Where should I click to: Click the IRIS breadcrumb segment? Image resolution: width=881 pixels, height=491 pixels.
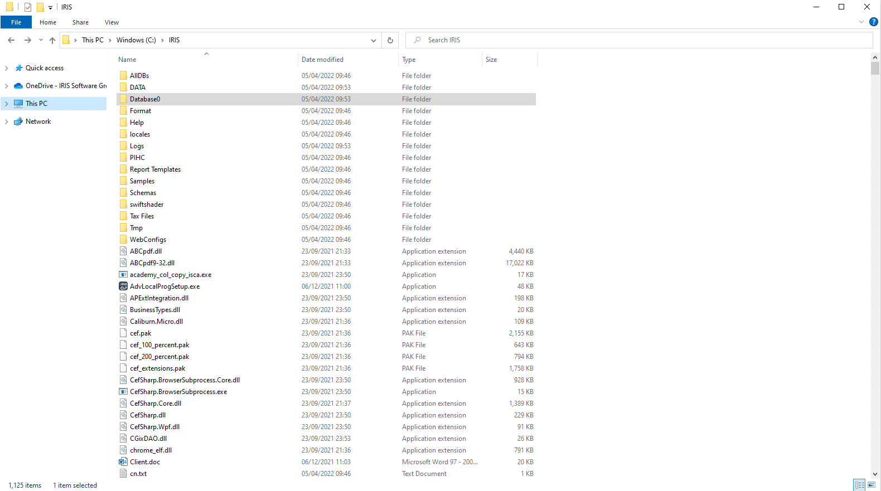point(175,40)
